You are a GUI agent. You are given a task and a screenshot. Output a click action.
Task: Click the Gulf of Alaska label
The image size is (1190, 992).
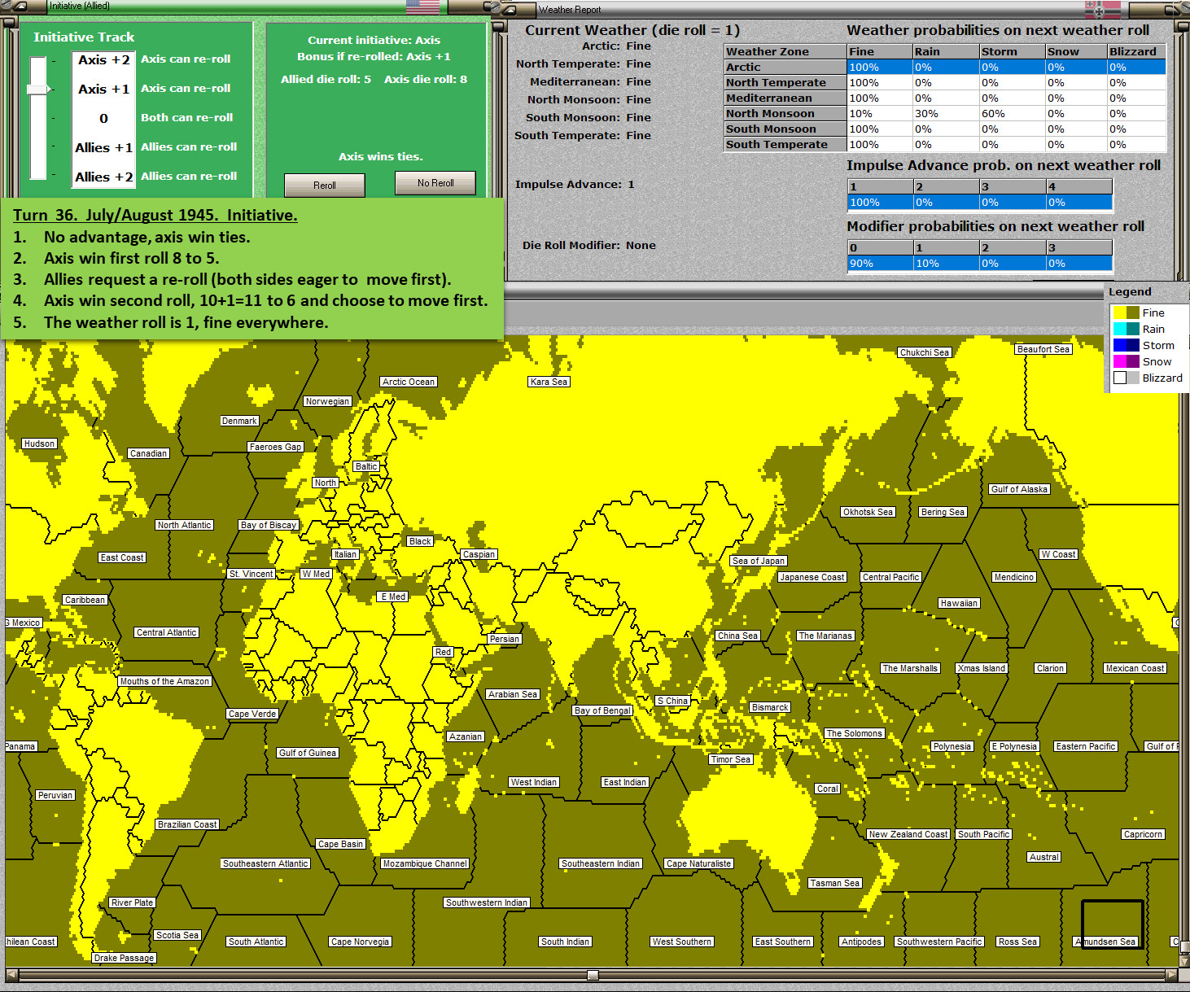point(1019,489)
